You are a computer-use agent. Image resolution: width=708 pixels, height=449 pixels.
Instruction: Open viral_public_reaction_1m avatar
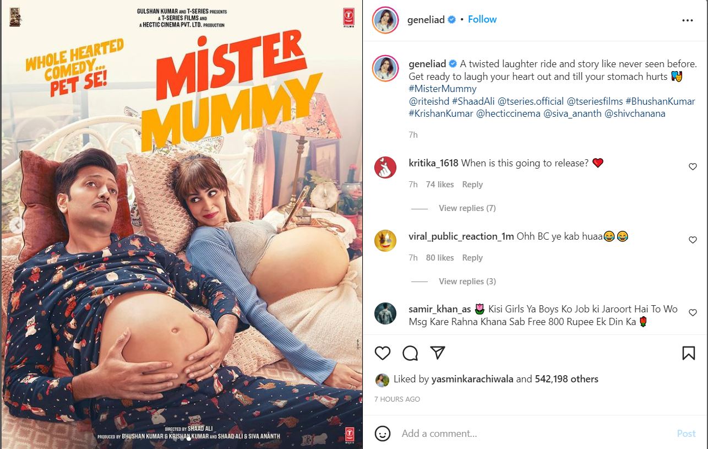click(x=385, y=241)
